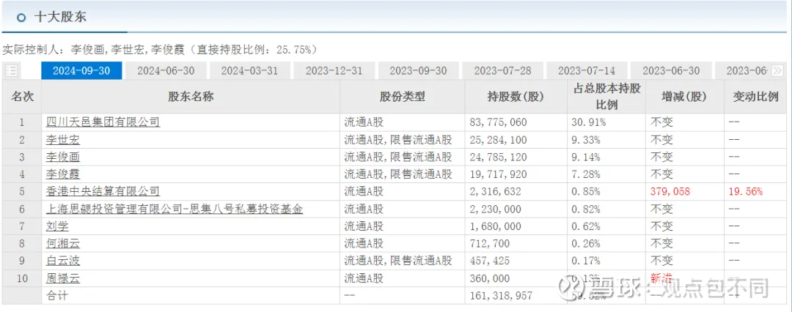Click the 持股数(股) column header
The height and width of the screenshot is (312, 792).
coord(516,97)
